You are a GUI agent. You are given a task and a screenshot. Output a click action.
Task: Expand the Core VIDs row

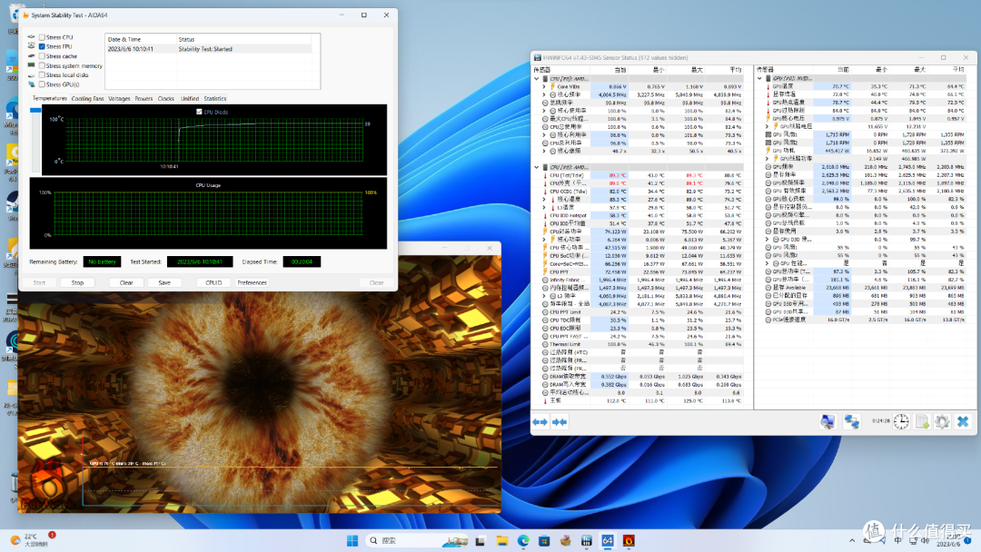pyautogui.click(x=544, y=87)
